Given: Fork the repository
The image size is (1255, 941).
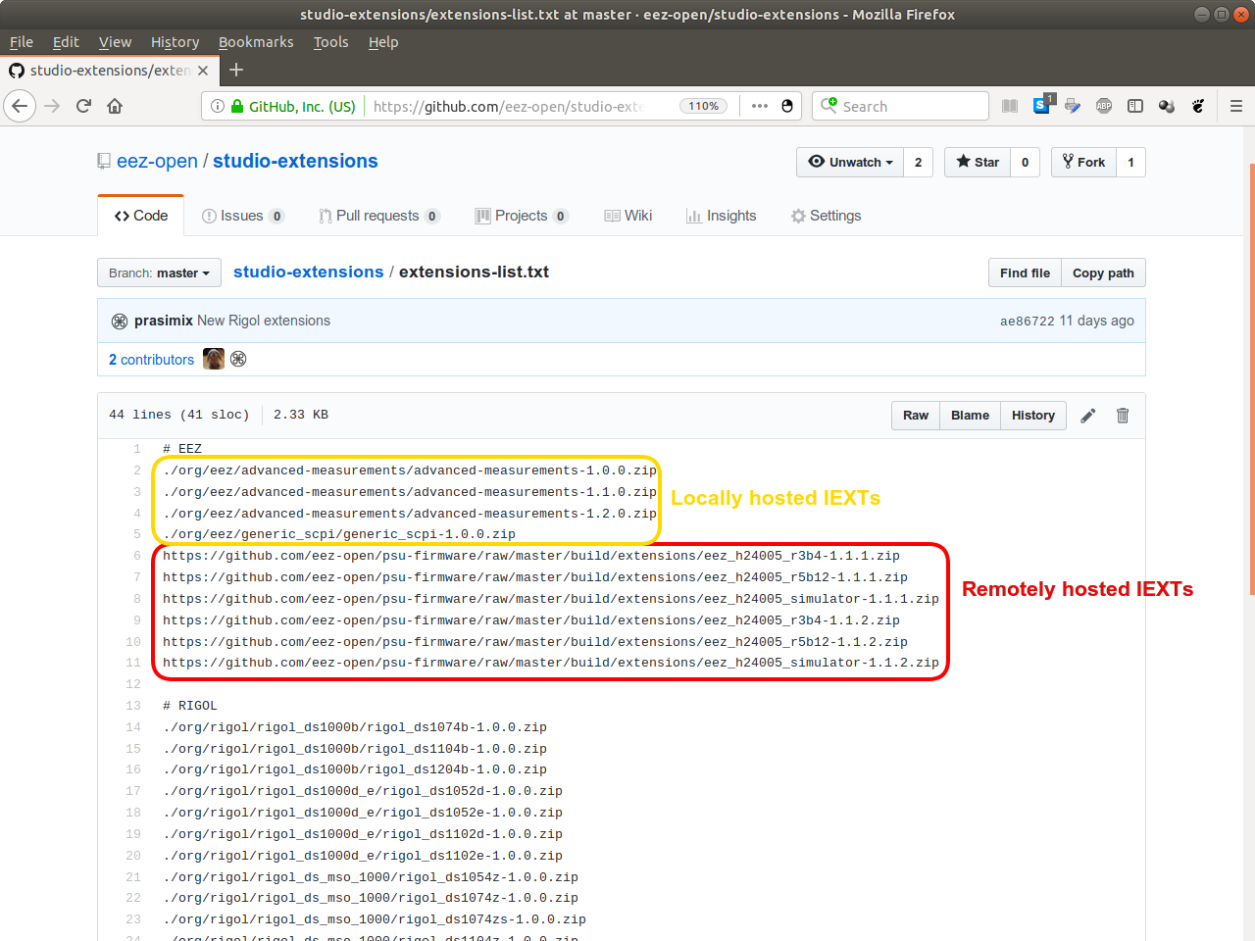Looking at the screenshot, I should click(1083, 162).
